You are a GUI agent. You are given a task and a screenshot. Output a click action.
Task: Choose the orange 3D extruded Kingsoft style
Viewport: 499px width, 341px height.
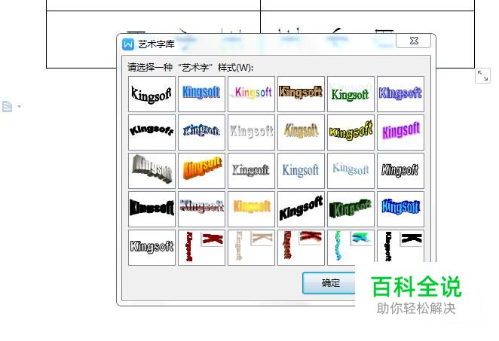pyautogui.click(x=201, y=171)
